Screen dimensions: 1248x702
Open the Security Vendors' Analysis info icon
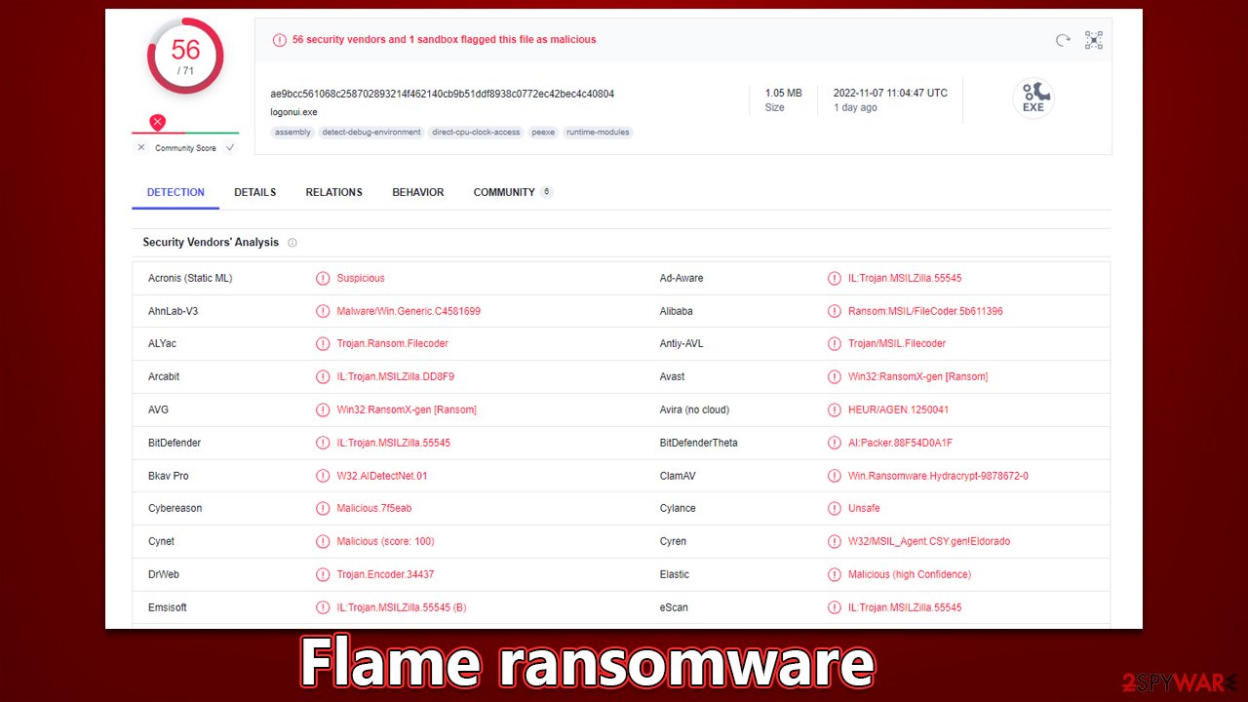[x=292, y=242]
